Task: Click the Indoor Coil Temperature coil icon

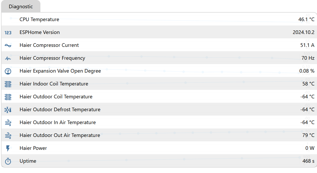Action: [8, 84]
